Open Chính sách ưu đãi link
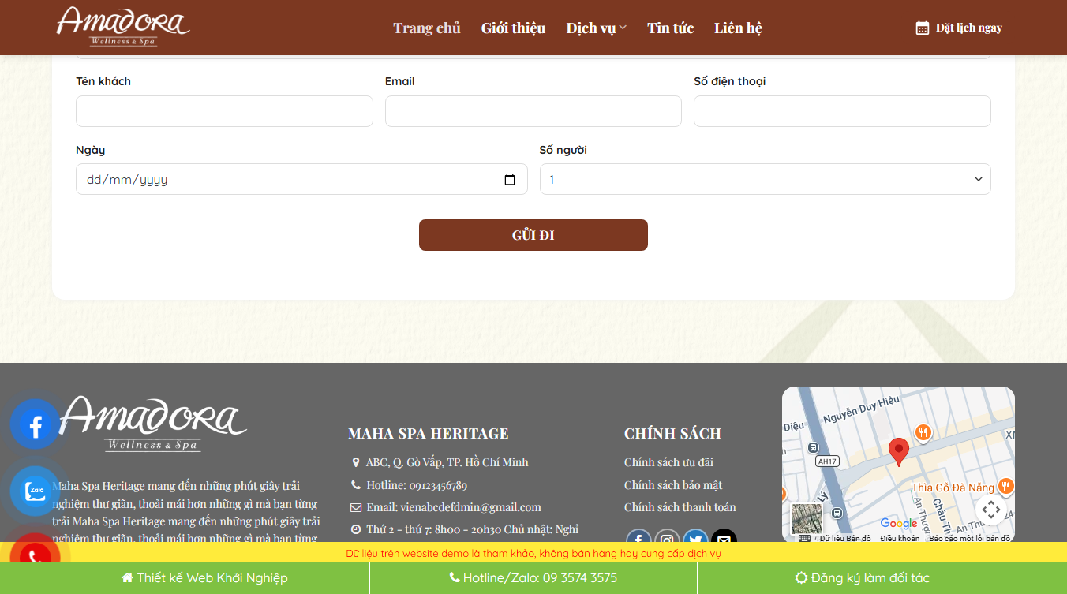Image resolution: width=1067 pixels, height=594 pixels. pos(668,462)
